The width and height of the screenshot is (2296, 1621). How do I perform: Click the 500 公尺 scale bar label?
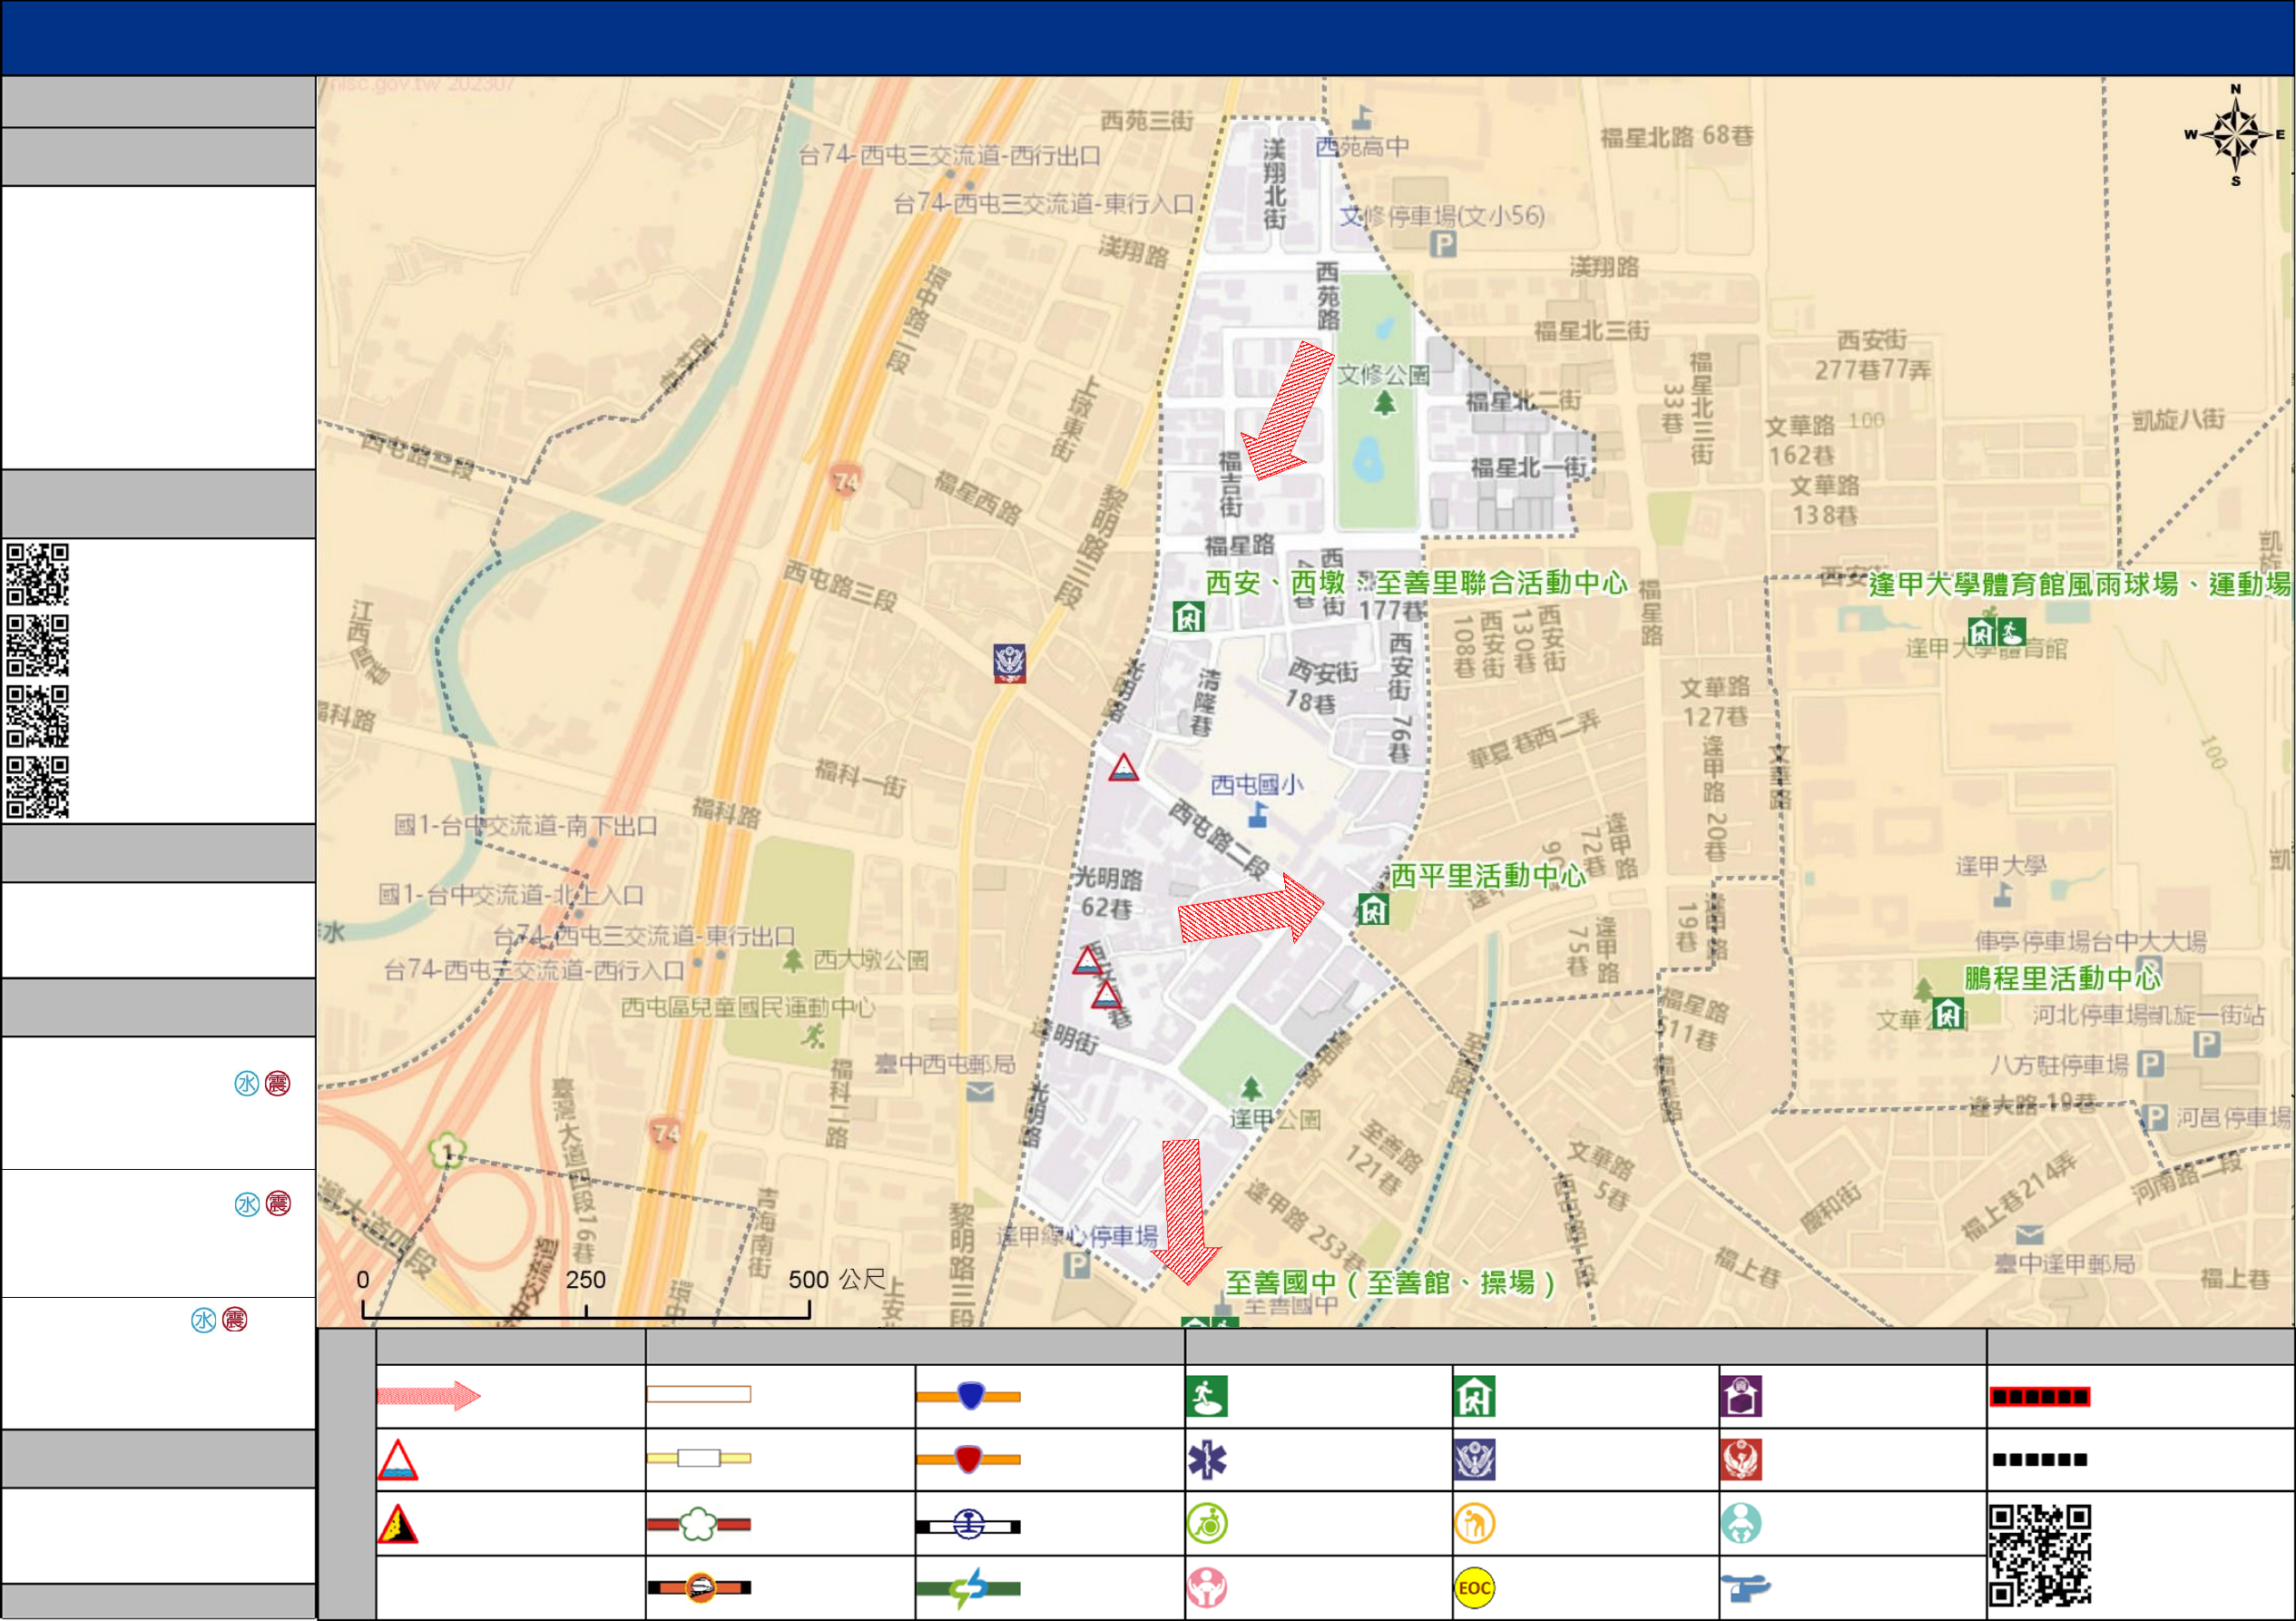pos(837,1280)
